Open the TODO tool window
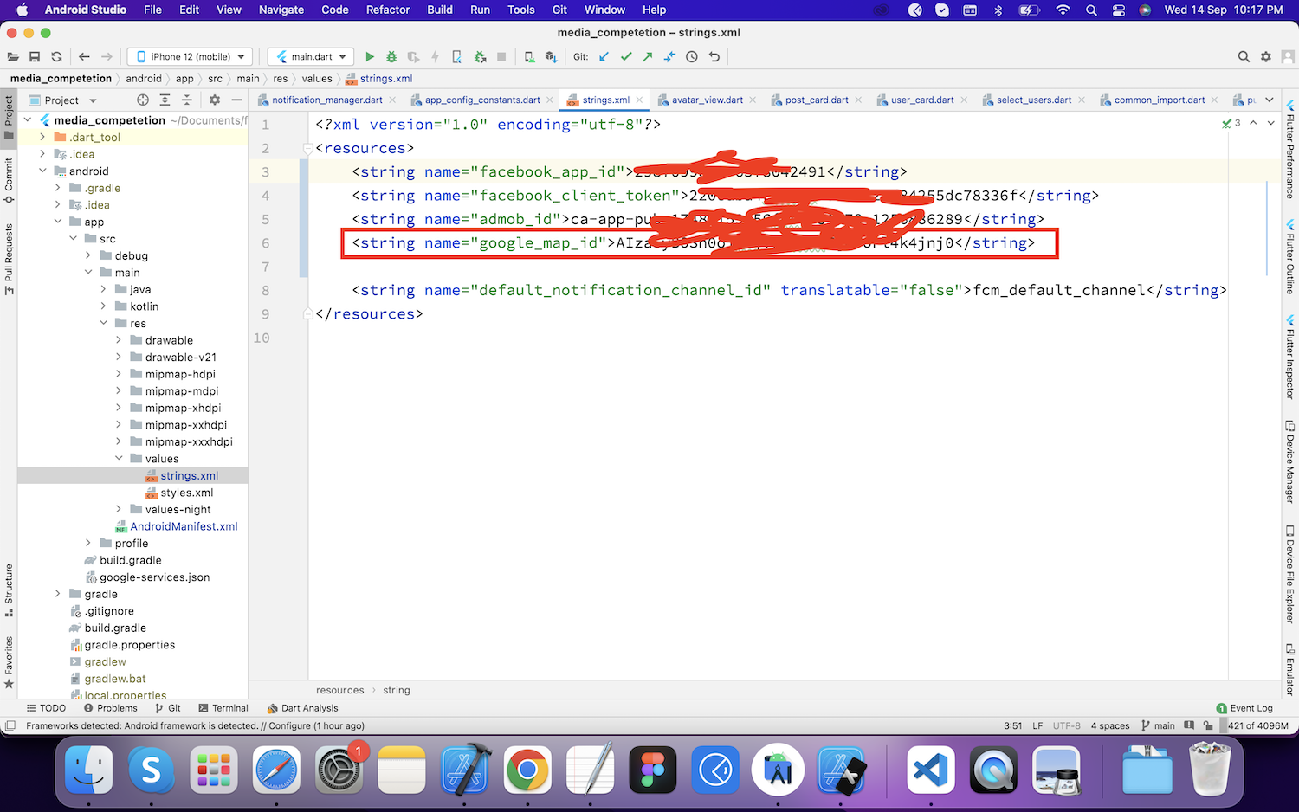The height and width of the screenshot is (812, 1299). (46, 708)
